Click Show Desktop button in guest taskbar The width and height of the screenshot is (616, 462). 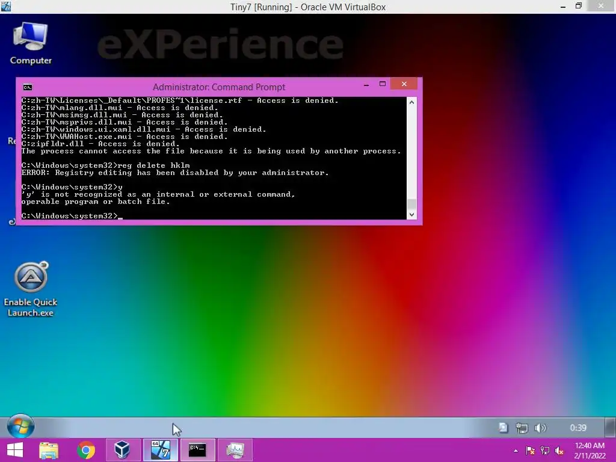[x=611, y=428]
